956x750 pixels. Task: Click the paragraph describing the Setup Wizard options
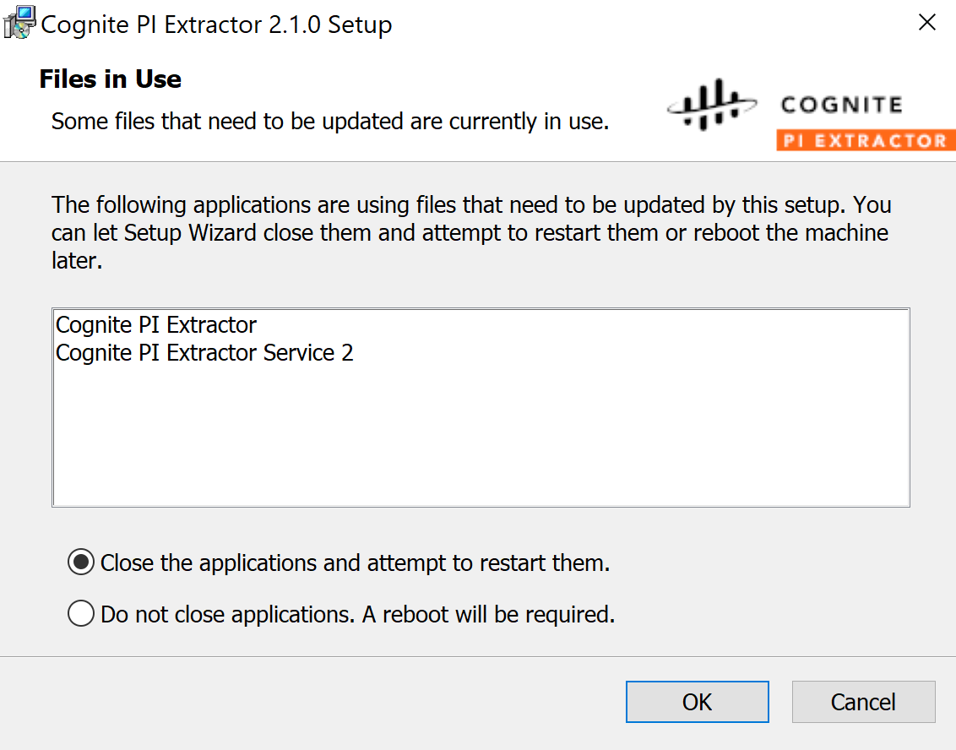470,232
